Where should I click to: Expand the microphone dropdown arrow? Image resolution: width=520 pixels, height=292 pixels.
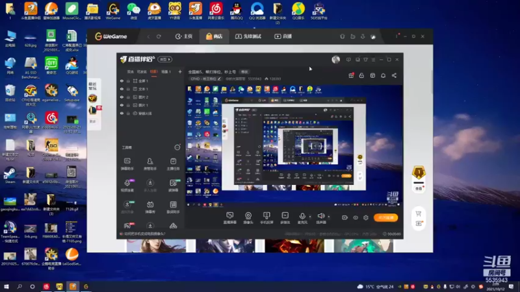pos(310,217)
